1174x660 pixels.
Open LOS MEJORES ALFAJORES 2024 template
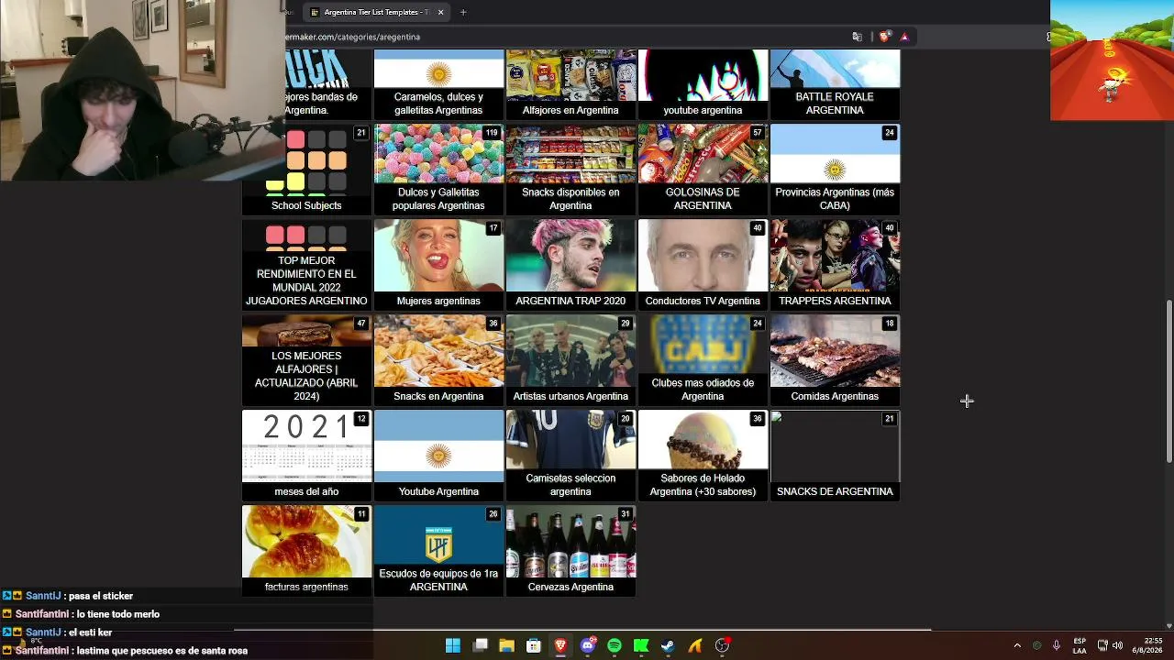click(306, 359)
